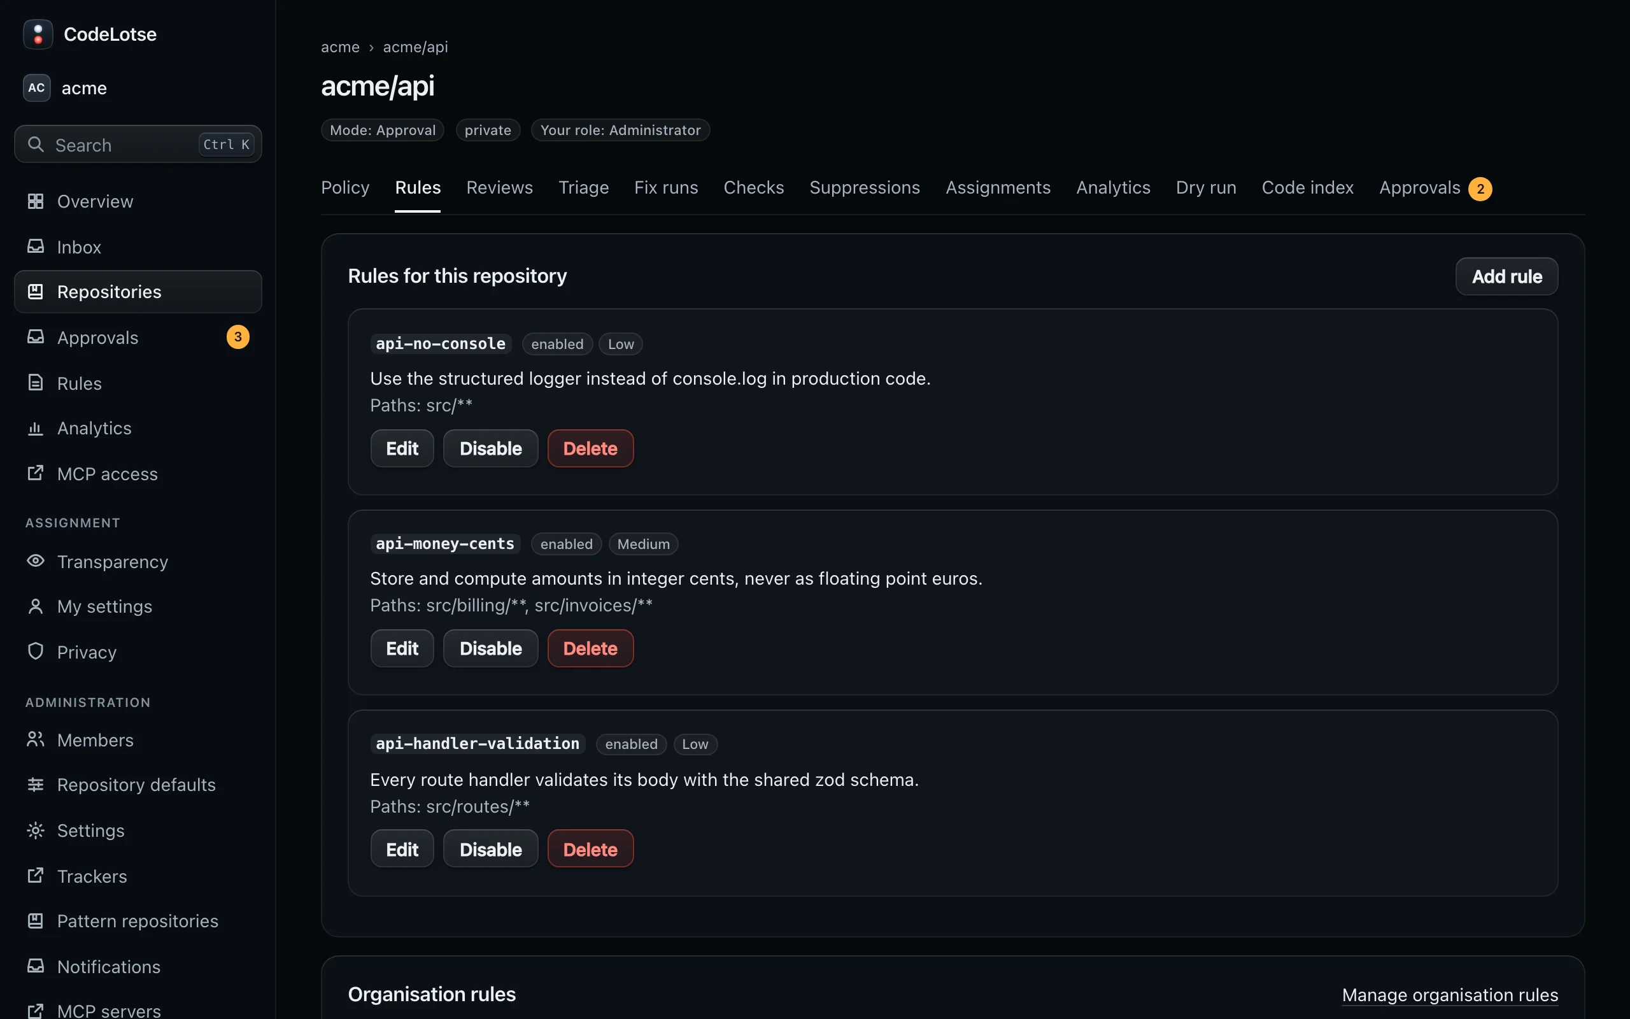Click the sidebar Analytics bar-chart icon
Screen dimensions: 1630x1019
[36, 428]
